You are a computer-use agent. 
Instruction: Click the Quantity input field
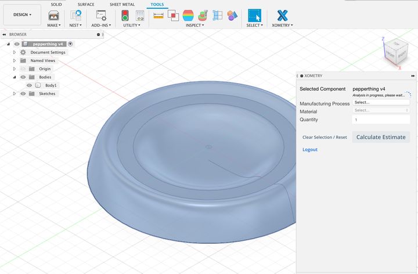pyautogui.click(x=380, y=120)
